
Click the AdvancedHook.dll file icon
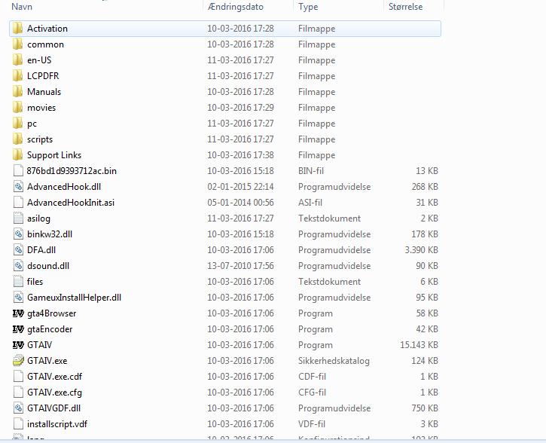click(18, 187)
